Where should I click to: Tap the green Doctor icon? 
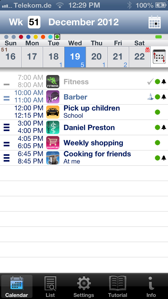pos(53,127)
